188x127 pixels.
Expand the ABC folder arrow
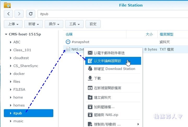(11, 42)
